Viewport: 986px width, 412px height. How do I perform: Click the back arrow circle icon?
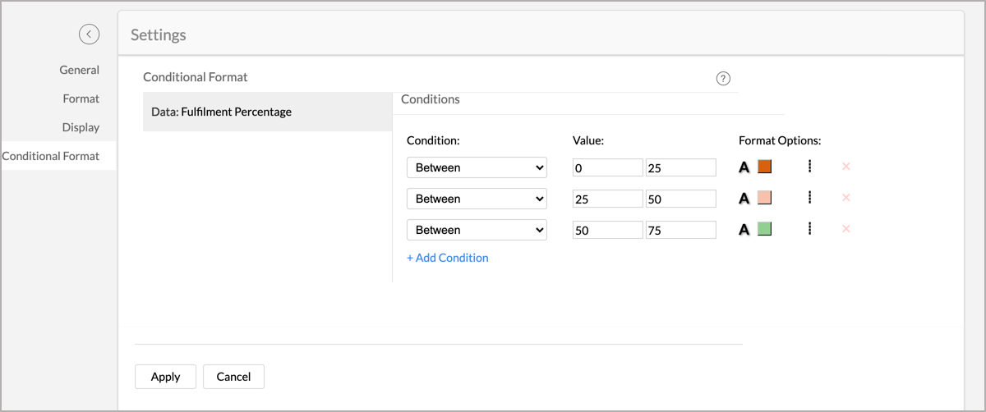pos(89,34)
